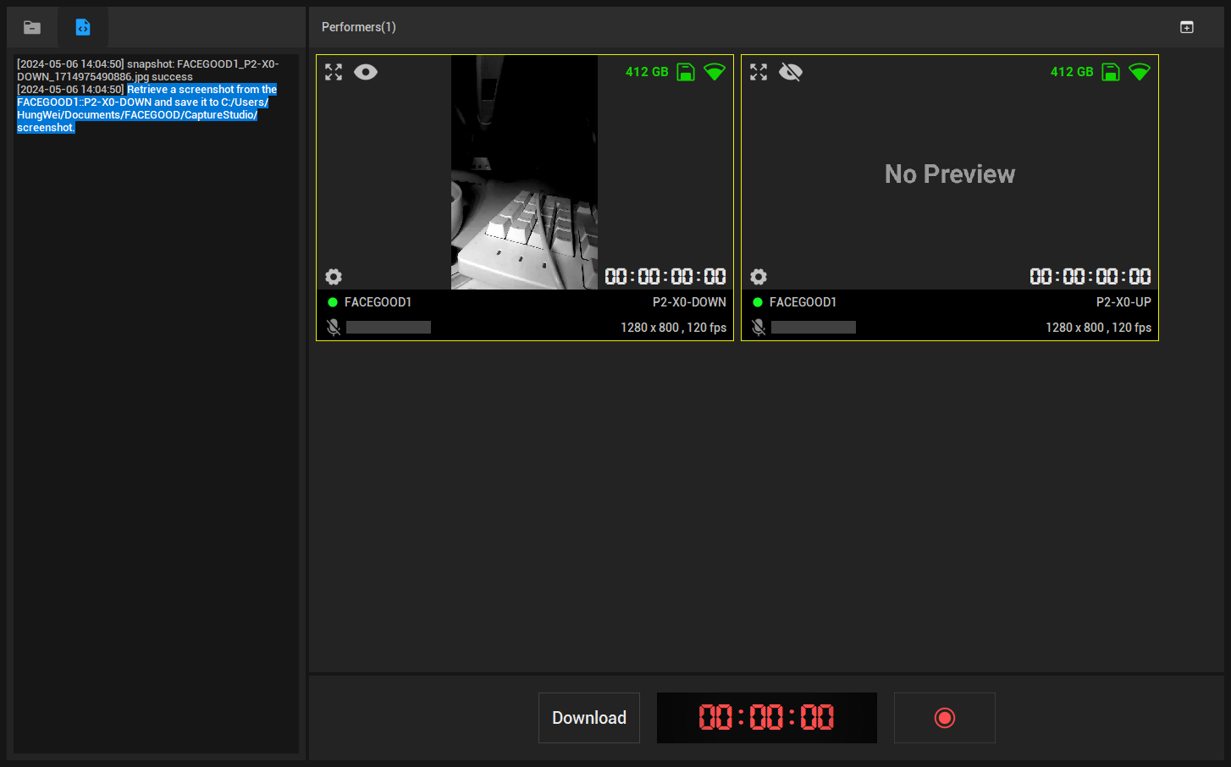Toggle muted microphone on P2-X0-DOWN card
Image resolution: width=1231 pixels, height=767 pixels.
(334, 328)
